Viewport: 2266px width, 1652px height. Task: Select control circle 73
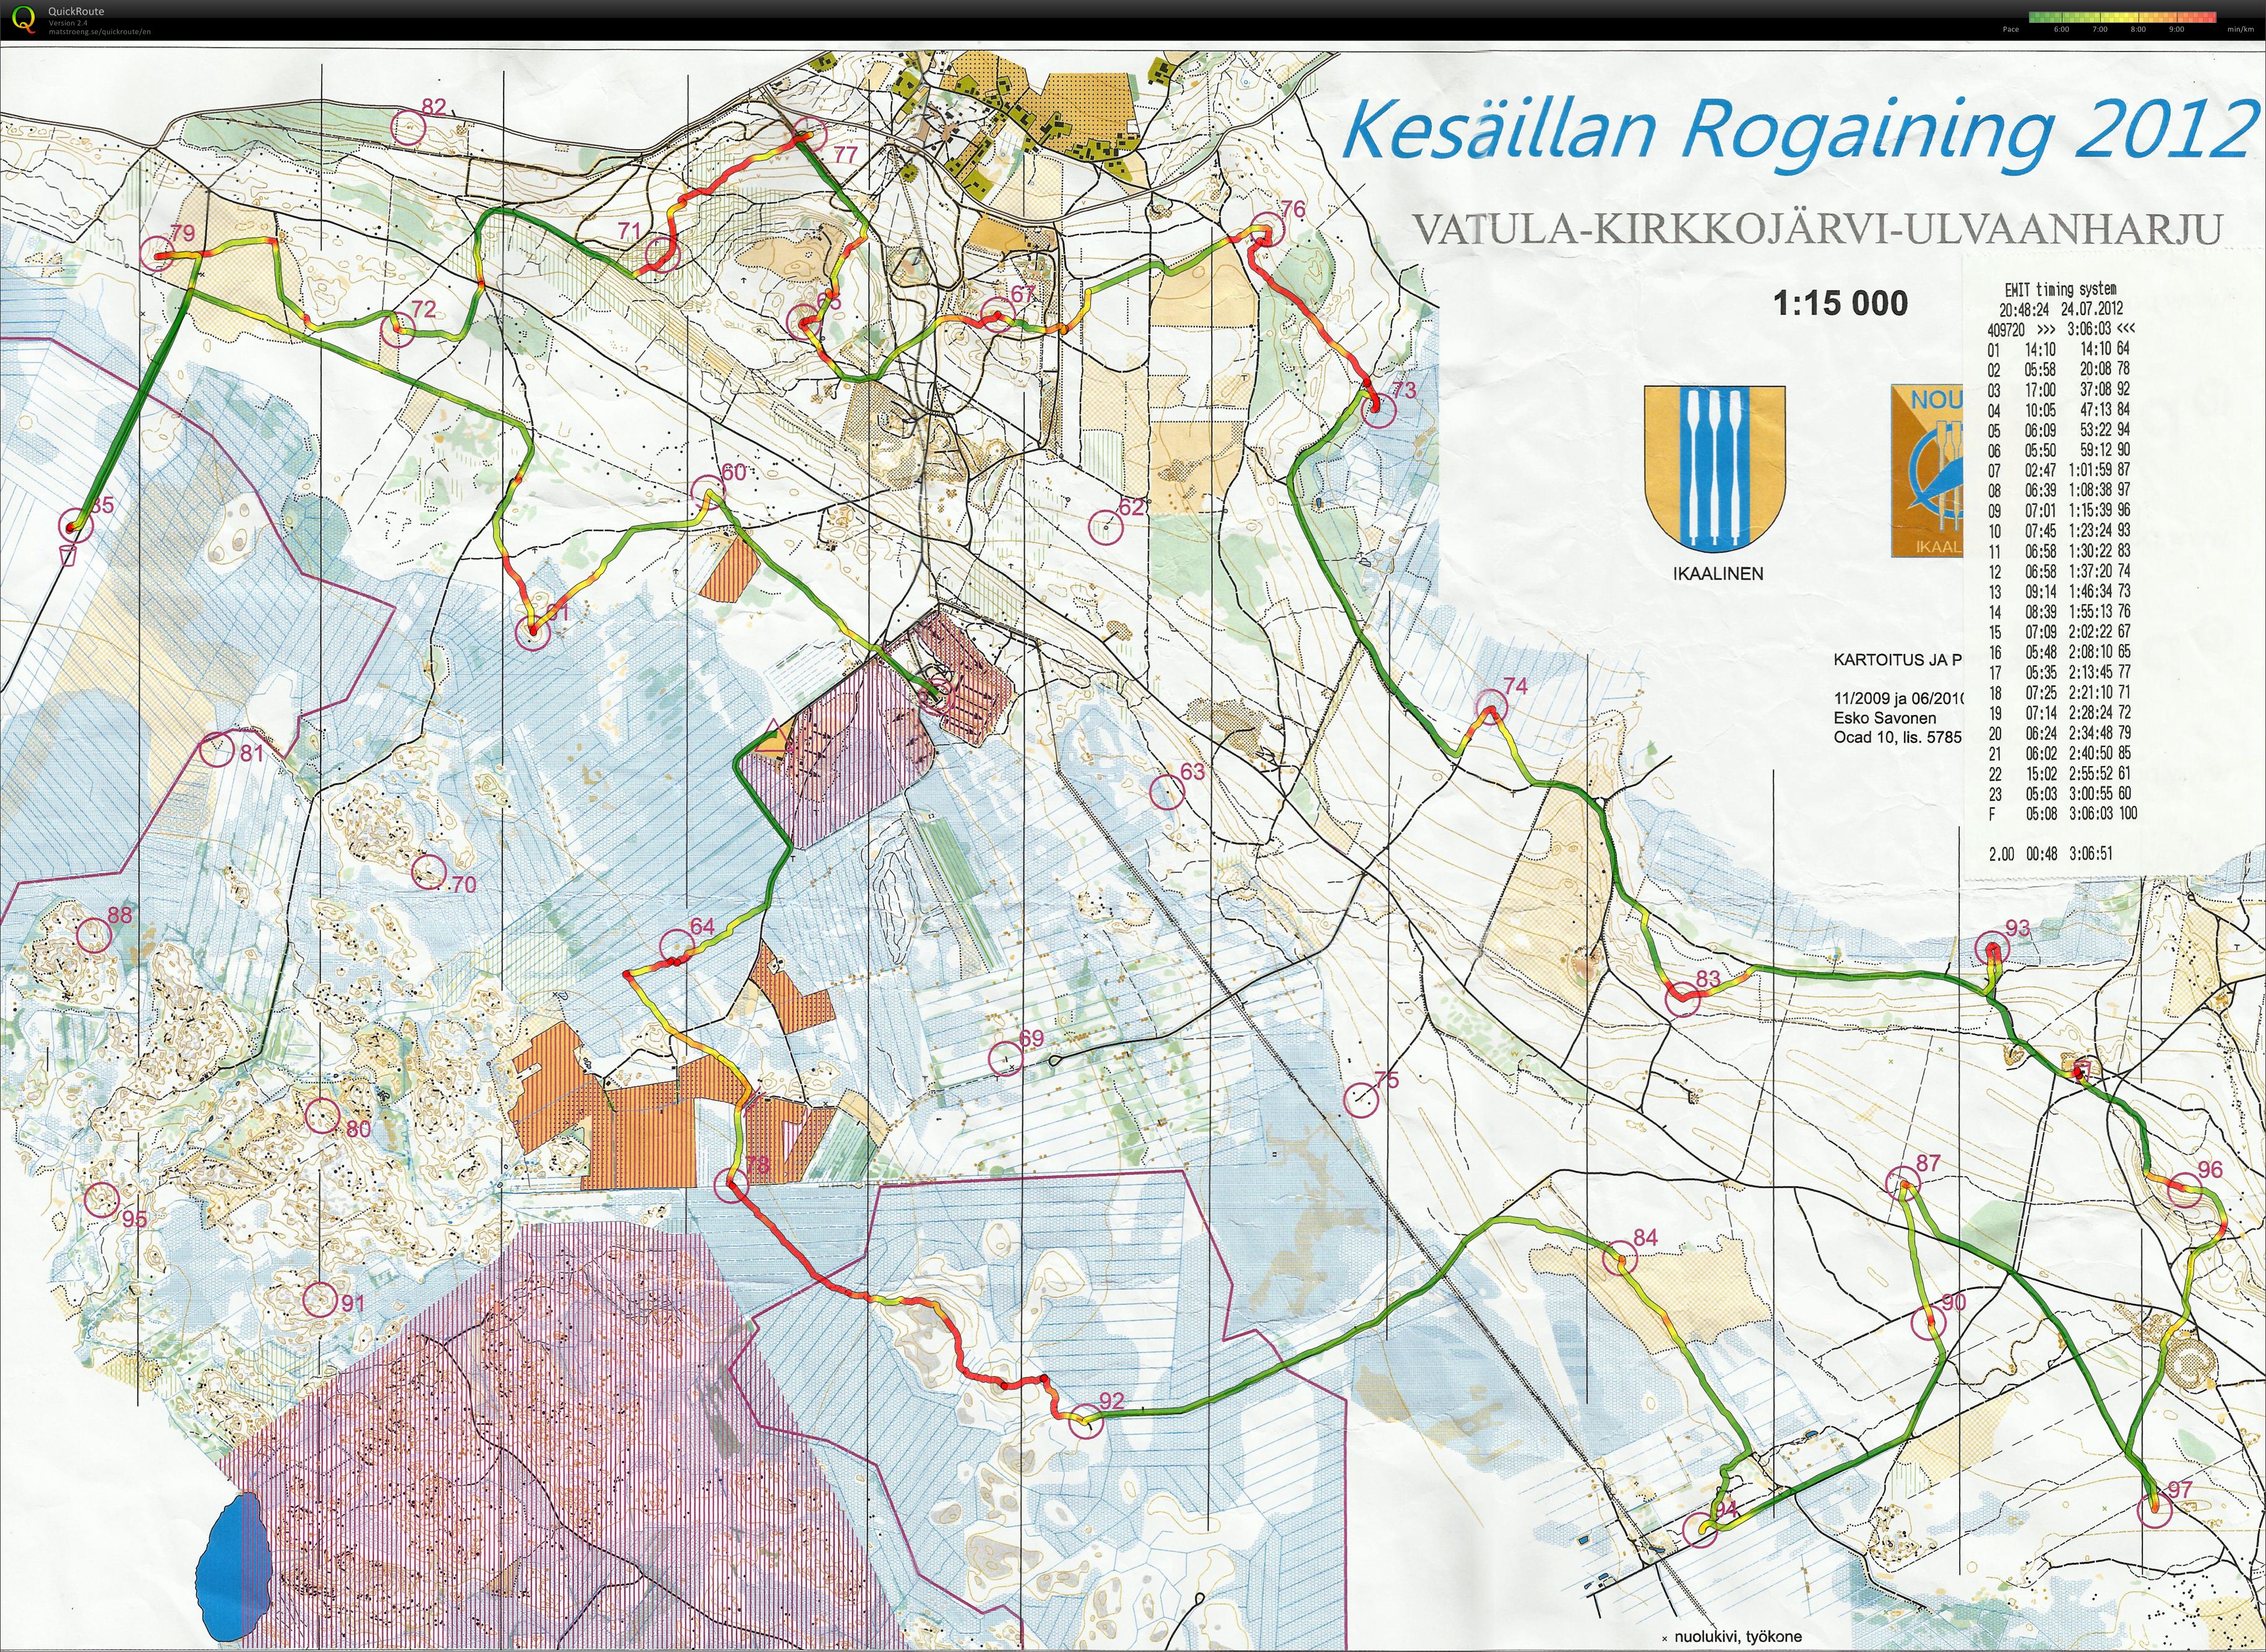point(1379,409)
